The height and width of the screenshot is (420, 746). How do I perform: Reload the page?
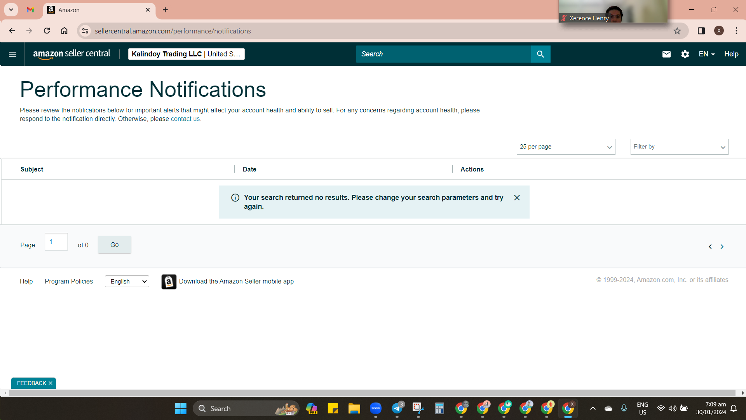(47, 31)
